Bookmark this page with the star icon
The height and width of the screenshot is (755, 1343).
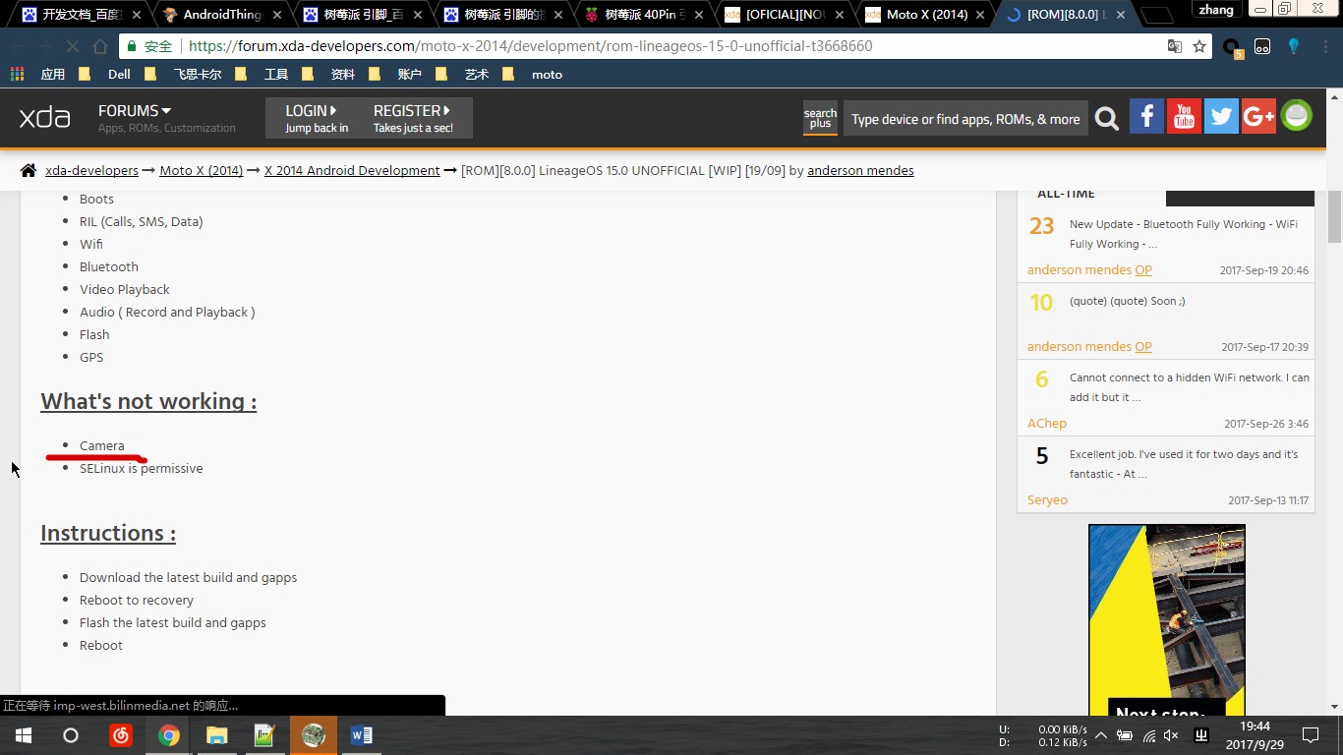tap(1199, 46)
